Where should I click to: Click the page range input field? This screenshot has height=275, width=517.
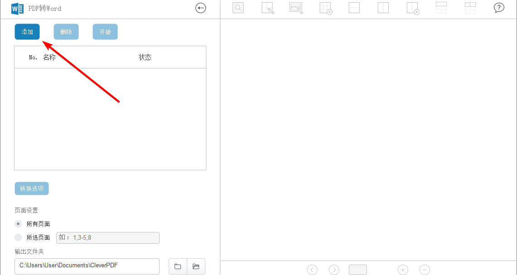[107, 237]
